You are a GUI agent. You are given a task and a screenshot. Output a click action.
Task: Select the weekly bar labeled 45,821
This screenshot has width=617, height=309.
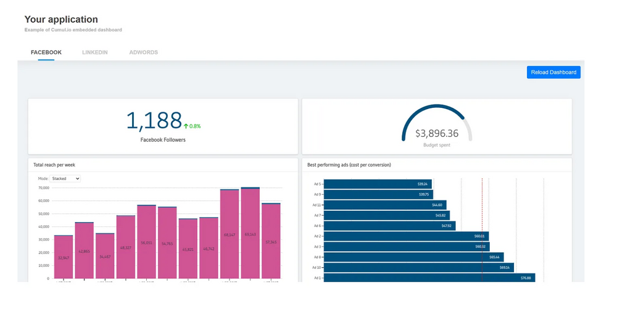(x=188, y=248)
